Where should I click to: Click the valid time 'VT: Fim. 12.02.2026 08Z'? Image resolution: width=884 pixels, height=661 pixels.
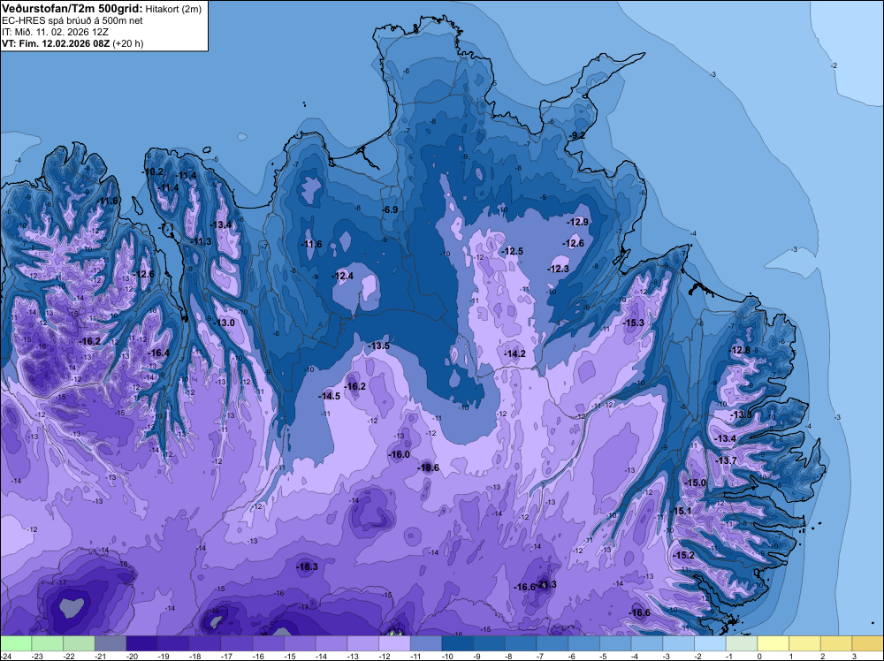(56, 43)
